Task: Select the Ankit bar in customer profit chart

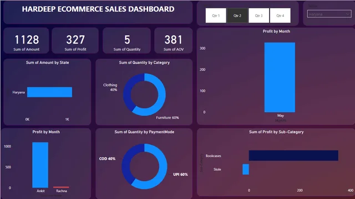Action: pyautogui.click(x=40, y=165)
